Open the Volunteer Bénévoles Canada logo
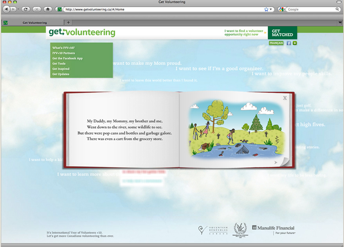Screen dimensions: 344x247 point(213,230)
